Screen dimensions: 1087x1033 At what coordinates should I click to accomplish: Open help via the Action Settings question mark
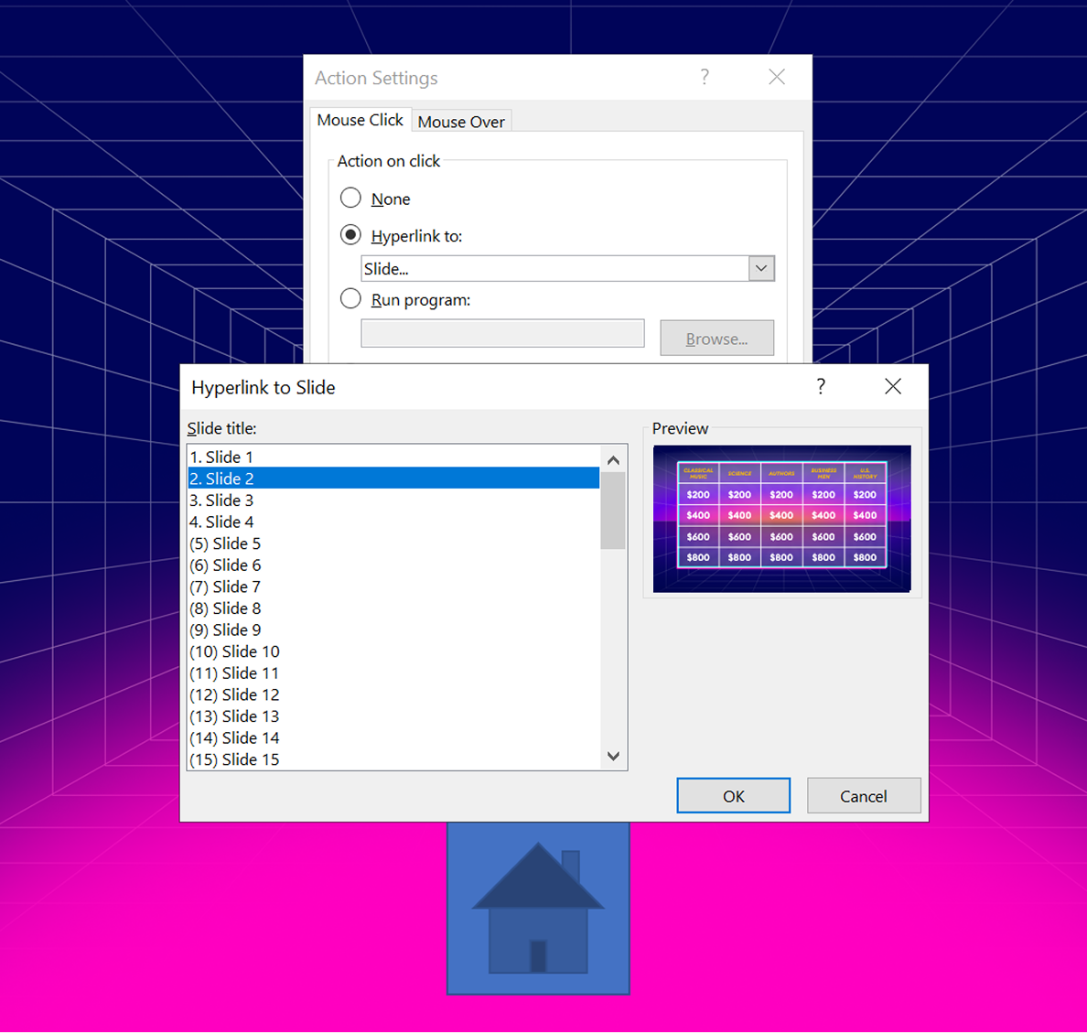(x=704, y=77)
